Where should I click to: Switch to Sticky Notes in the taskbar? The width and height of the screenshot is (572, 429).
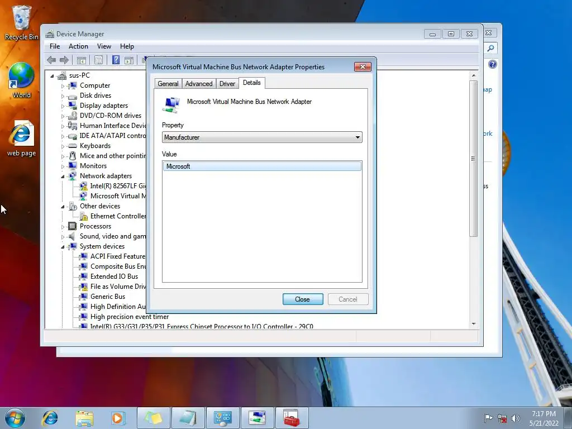[153, 418]
